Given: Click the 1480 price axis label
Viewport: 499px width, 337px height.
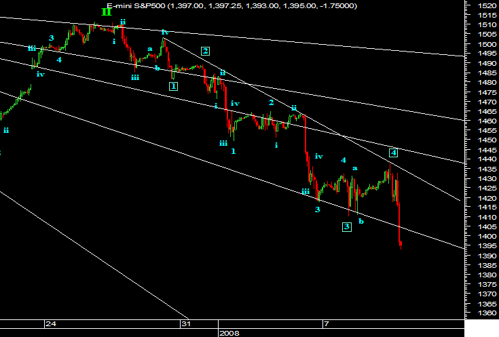Looking at the screenshot, I should click(x=487, y=82).
